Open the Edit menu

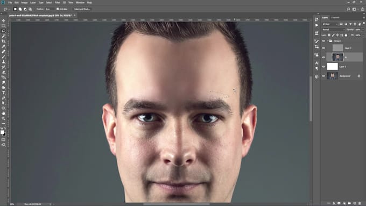[17, 3]
